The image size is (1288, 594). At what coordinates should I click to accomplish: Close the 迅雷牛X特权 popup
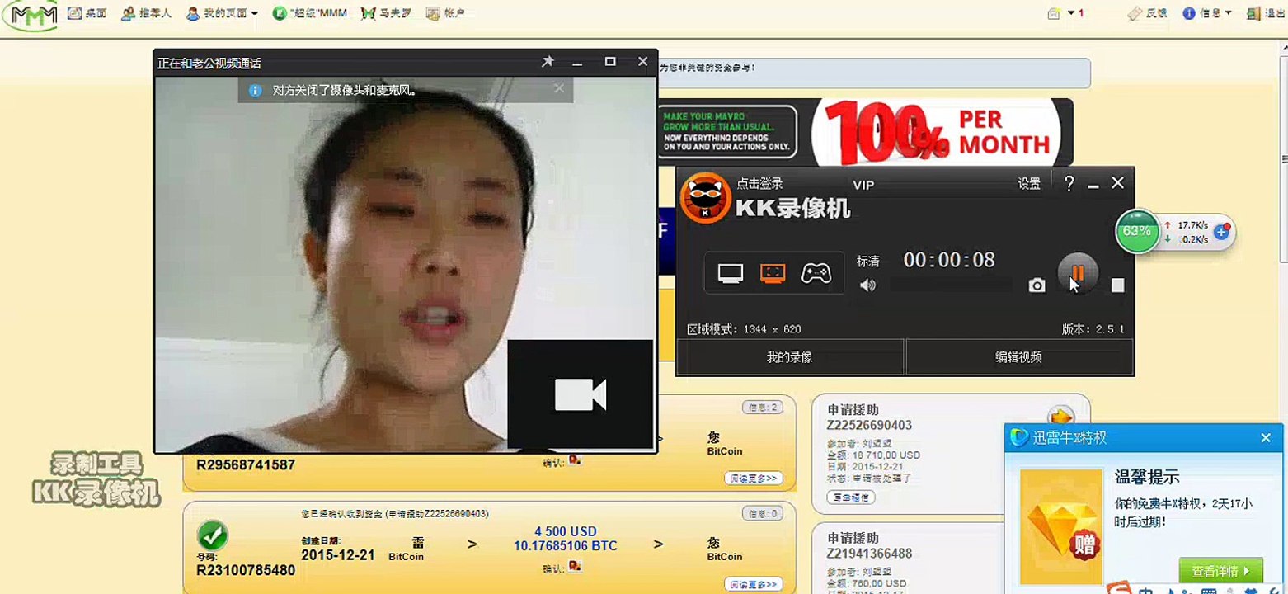click(x=1266, y=438)
